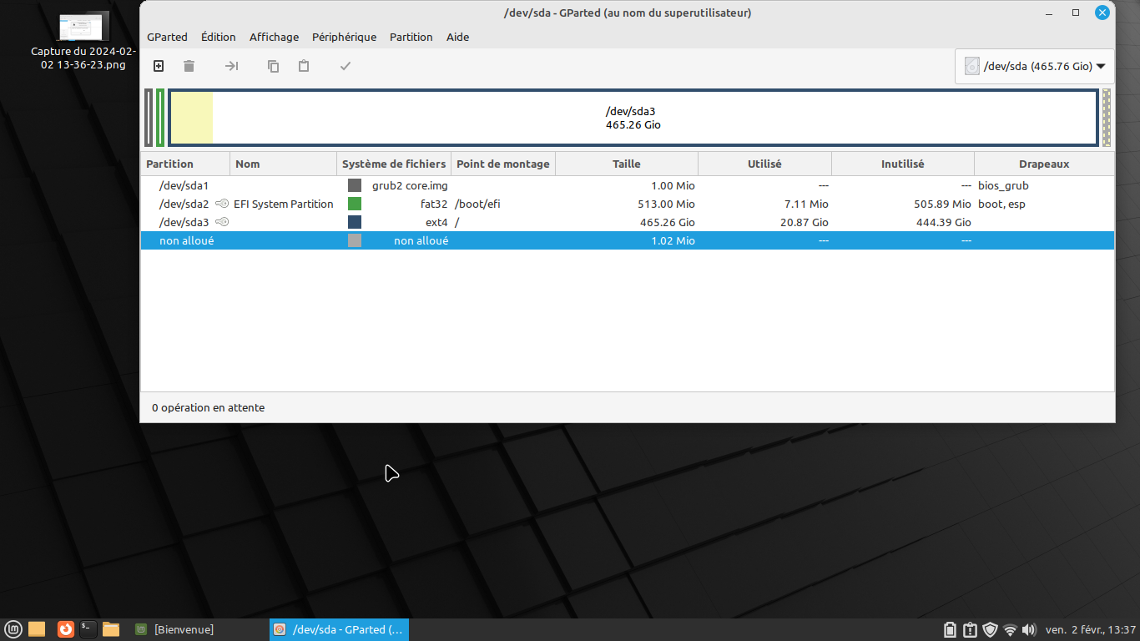Open the clock showing ven. 2 févr., 13:37
Image resolution: width=1140 pixels, height=641 pixels.
1091,629
